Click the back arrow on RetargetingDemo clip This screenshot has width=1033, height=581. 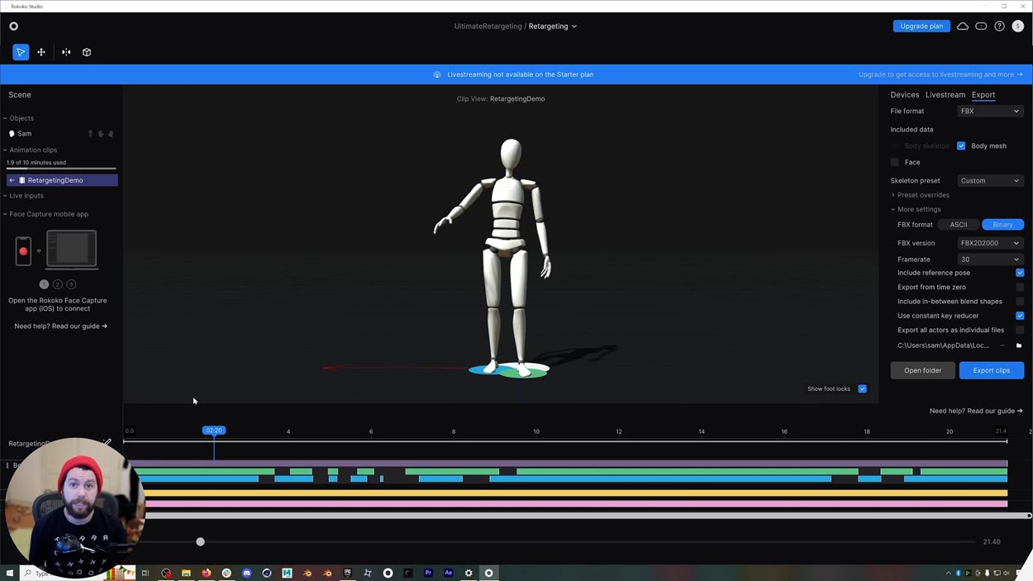pos(12,180)
